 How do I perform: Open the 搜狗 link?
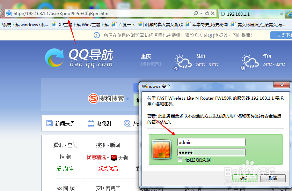click(65, 157)
